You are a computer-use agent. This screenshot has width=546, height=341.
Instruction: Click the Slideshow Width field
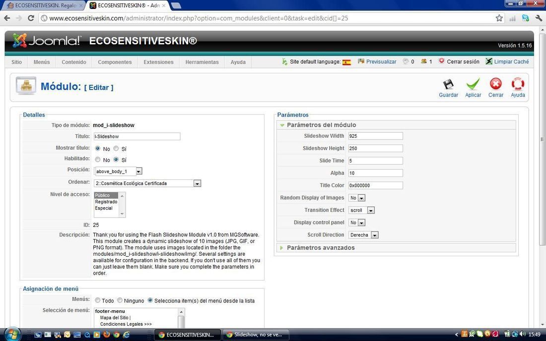[375, 136]
